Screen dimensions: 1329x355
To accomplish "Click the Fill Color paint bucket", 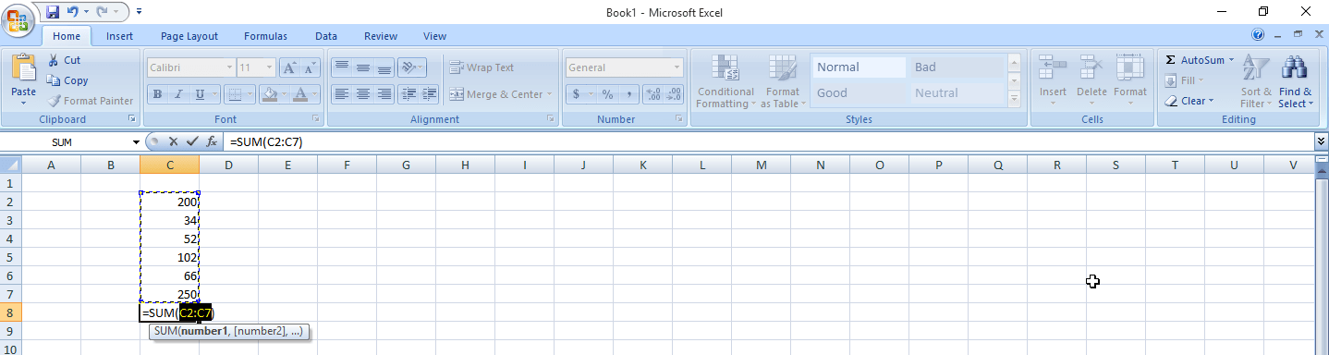I will click(x=269, y=93).
